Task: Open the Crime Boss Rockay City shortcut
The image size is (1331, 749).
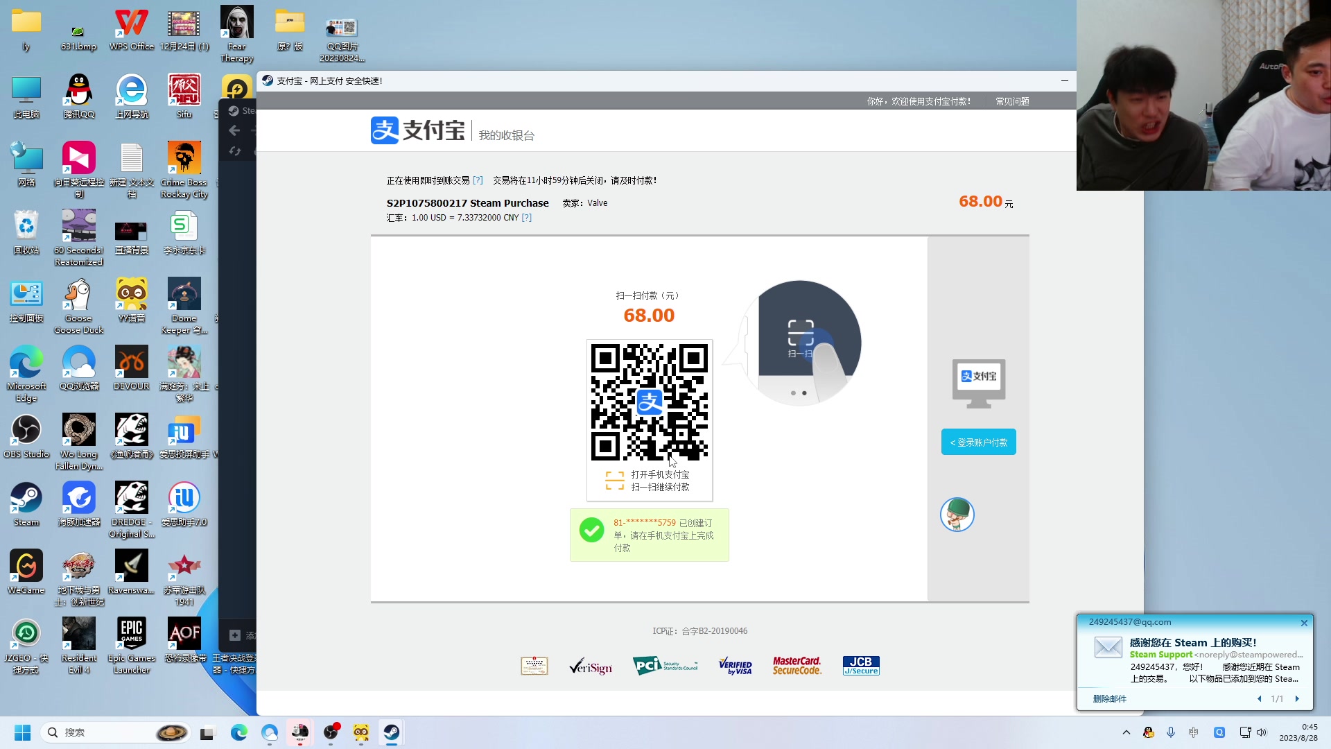Action: pyautogui.click(x=184, y=171)
